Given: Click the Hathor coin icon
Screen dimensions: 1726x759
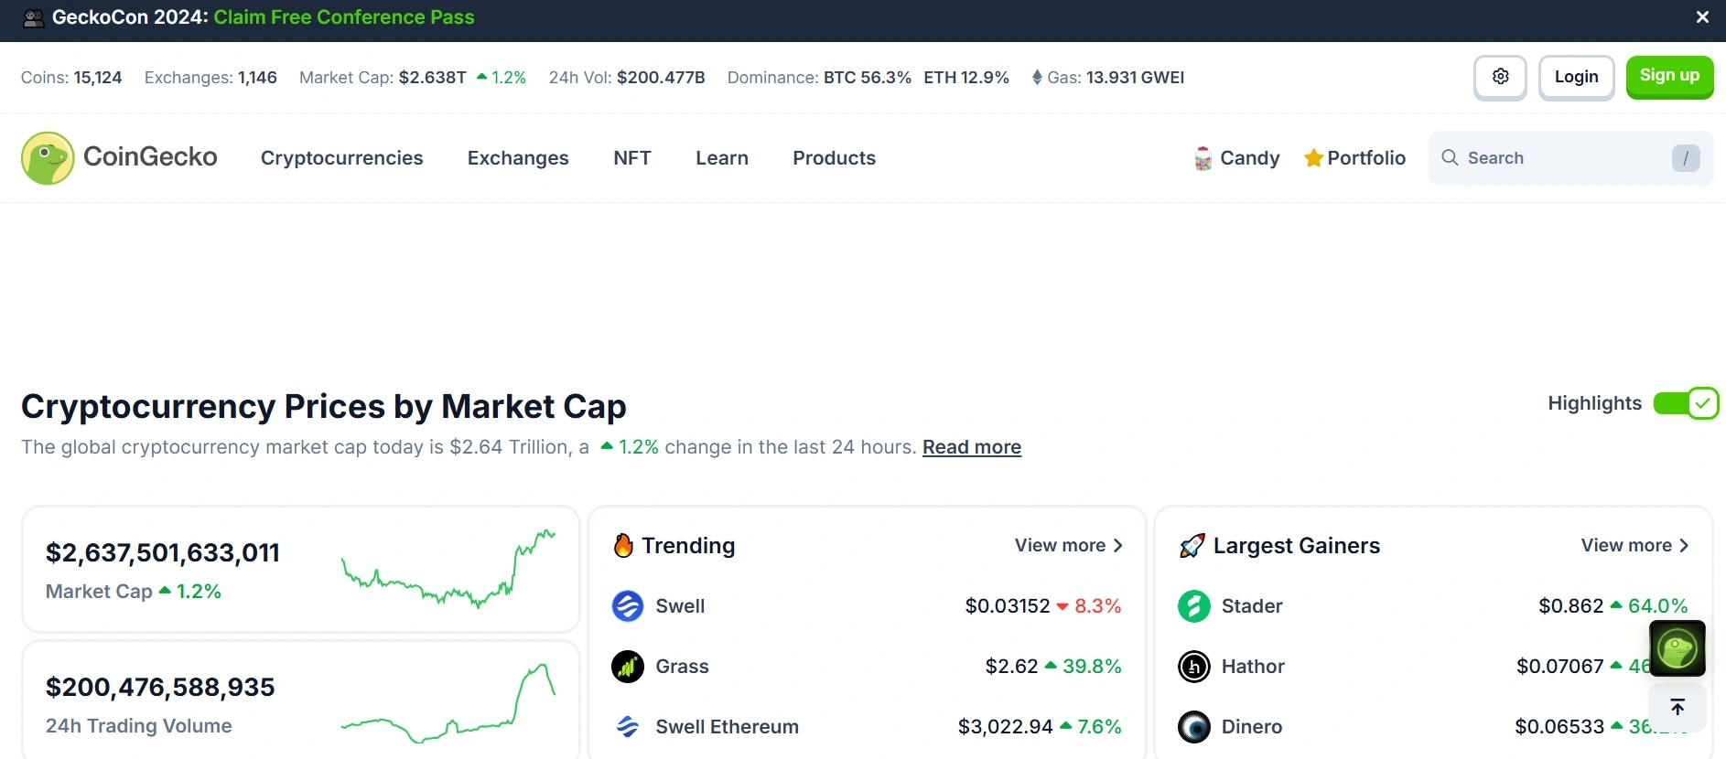Looking at the screenshot, I should coord(1193,667).
